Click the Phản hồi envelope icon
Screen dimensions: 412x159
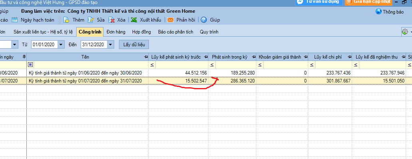[x=170, y=20]
